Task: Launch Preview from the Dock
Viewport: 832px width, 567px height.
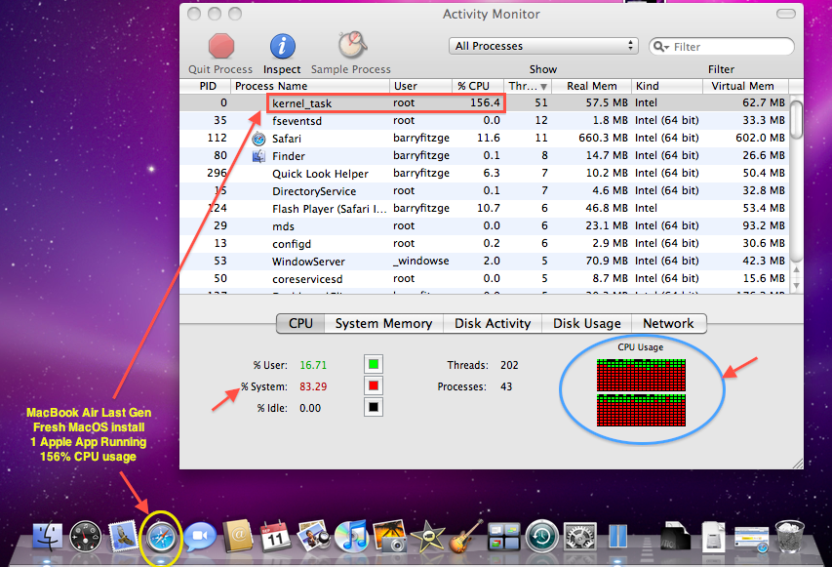Action: (313, 536)
